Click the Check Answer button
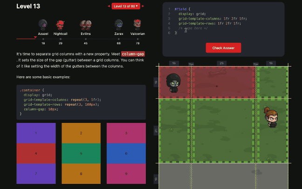 (x=223, y=48)
